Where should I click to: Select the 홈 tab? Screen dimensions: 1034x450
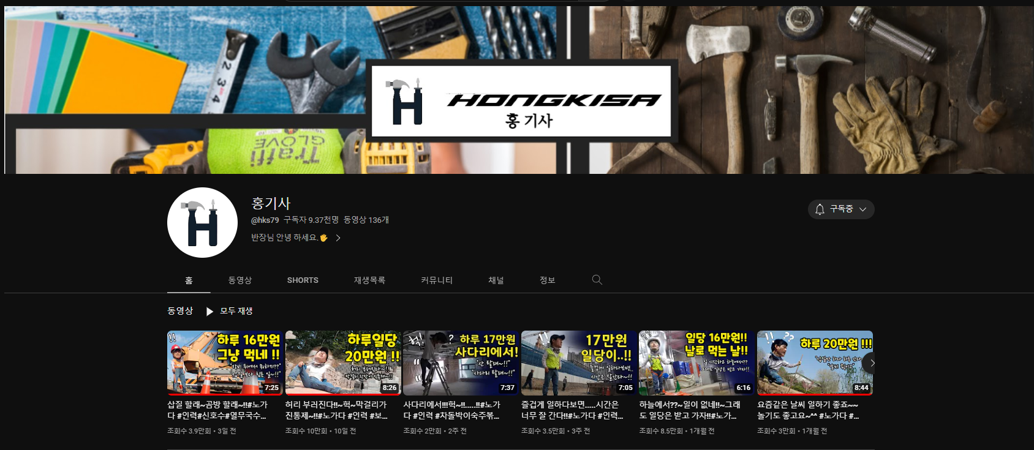pos(189,280)
